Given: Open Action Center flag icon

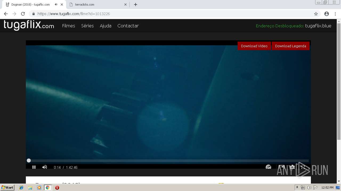Looking at the screenshot, I should tap(316, 188).
